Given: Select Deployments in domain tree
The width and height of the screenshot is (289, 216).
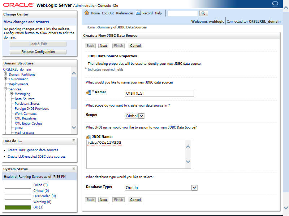Looking at the screenshot, I should click(x=19, y=84).
